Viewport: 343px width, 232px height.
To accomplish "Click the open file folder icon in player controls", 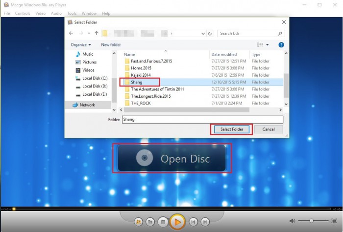I will (x=151, y=222).
